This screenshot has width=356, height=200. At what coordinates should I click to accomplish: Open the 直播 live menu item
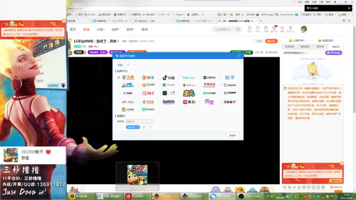pyautogui.click(x=86, y=29)
